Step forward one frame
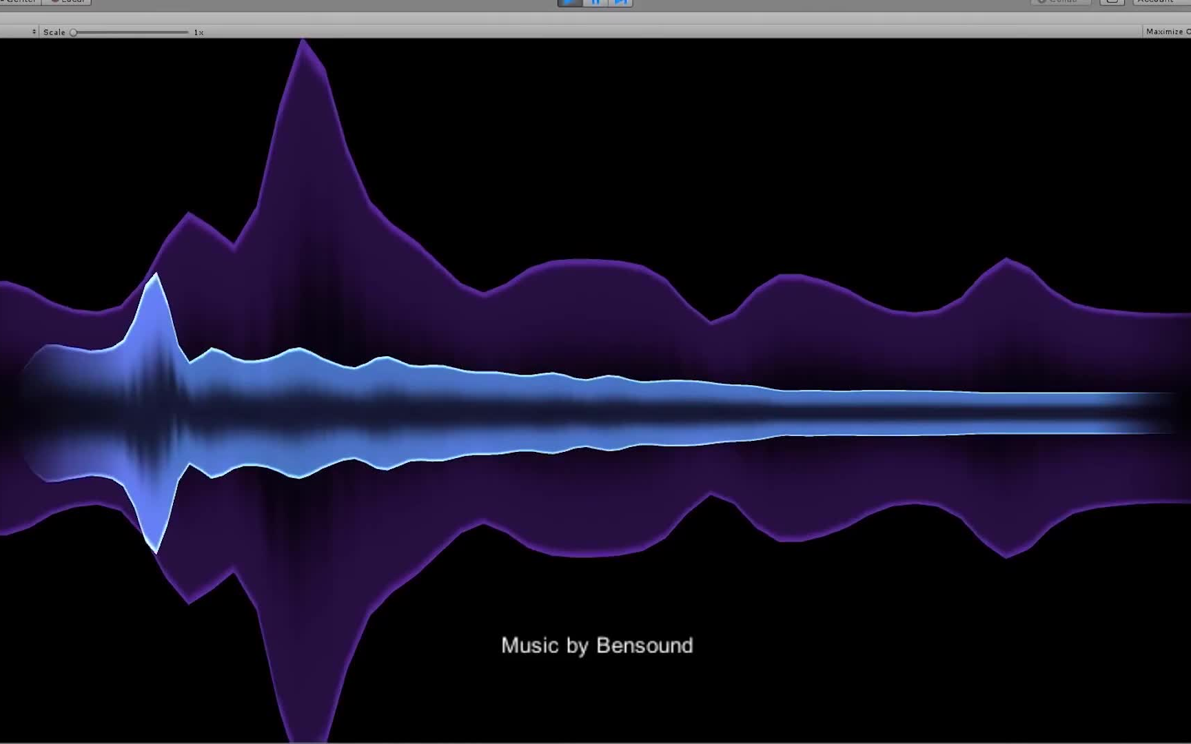The width and height of the screenshot is (1191, 744). pyautogui.click(x=621, y=3)
